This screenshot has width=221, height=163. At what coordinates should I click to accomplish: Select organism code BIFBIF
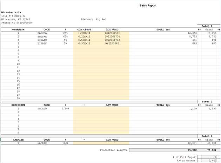click(42, 43)
